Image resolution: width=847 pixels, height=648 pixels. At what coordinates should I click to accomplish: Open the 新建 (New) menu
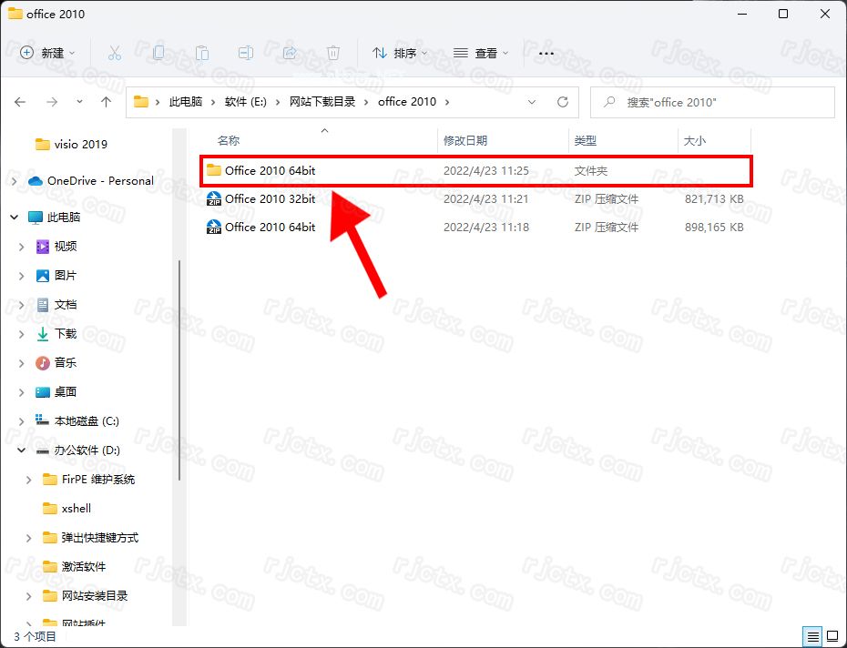[x=44, y=53]
